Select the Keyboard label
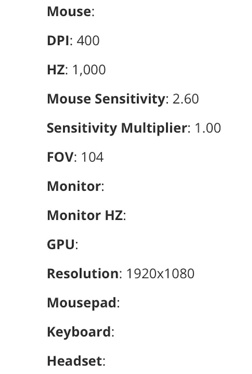Screen dimensions: 252x374 tap(79, 332)
